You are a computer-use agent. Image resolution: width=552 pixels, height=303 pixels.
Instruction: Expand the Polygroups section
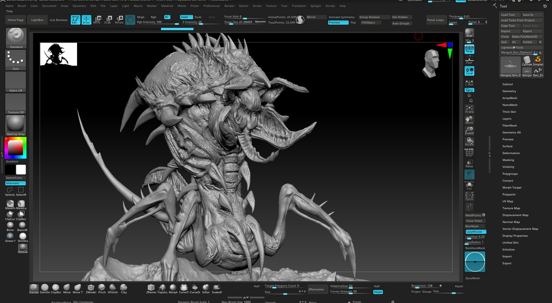pos(510,174)
